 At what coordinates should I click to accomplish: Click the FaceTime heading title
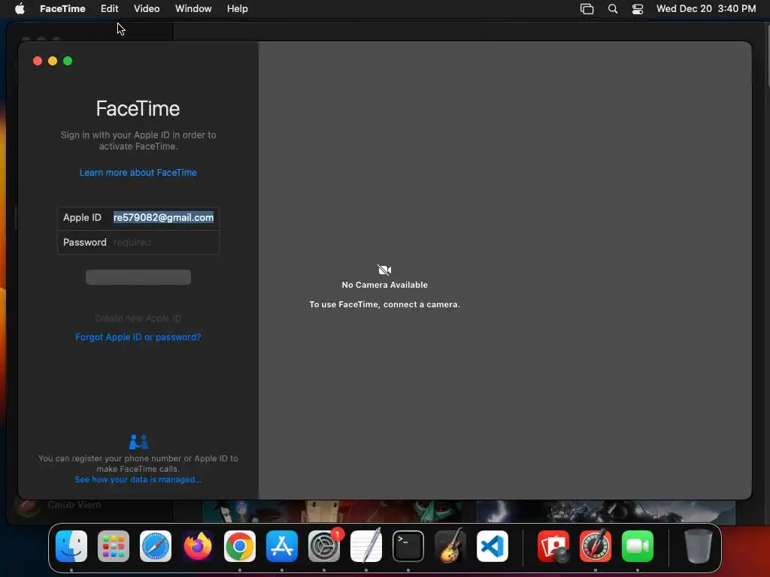(x=138, y=108)
